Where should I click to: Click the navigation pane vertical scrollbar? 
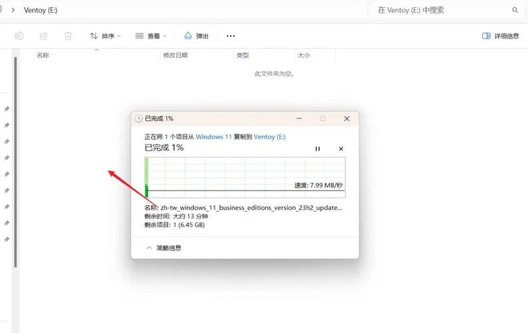(15, 162)
